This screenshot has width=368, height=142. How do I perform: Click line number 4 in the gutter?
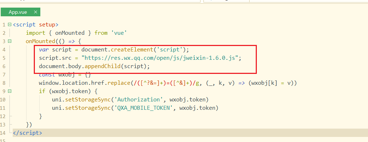(4, 50)
